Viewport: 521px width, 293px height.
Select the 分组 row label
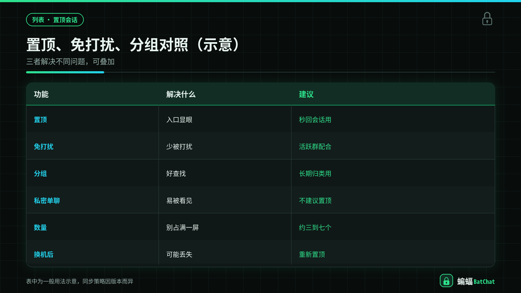[x=40, y=173]
